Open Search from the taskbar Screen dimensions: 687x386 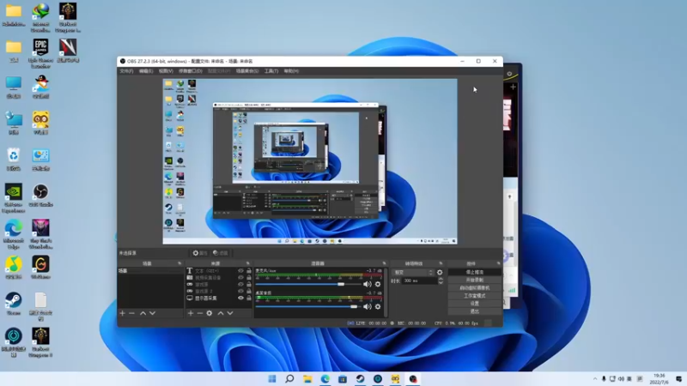[x=289, y=378]
